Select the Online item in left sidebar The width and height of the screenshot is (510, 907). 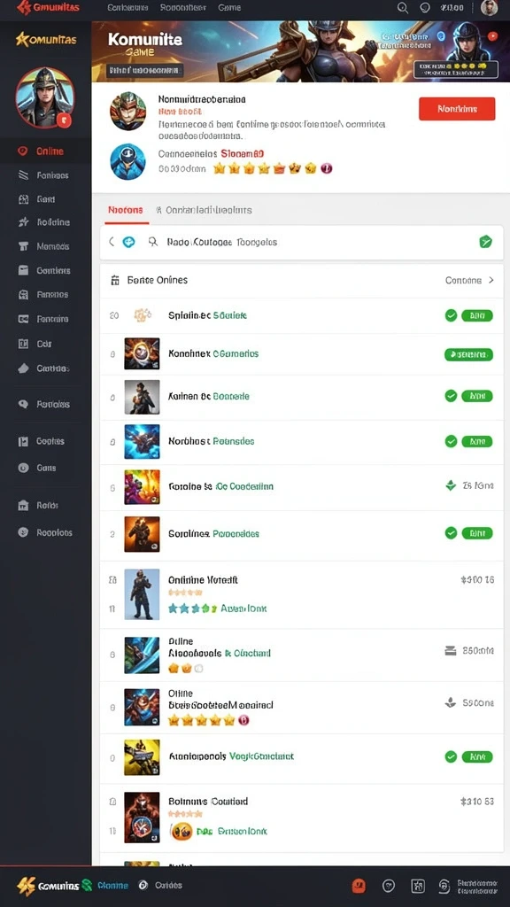pyautogui.click(x=46, y=151)
